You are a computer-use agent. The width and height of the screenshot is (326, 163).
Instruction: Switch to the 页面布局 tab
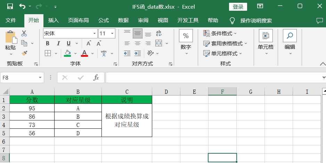click(79, 20)
